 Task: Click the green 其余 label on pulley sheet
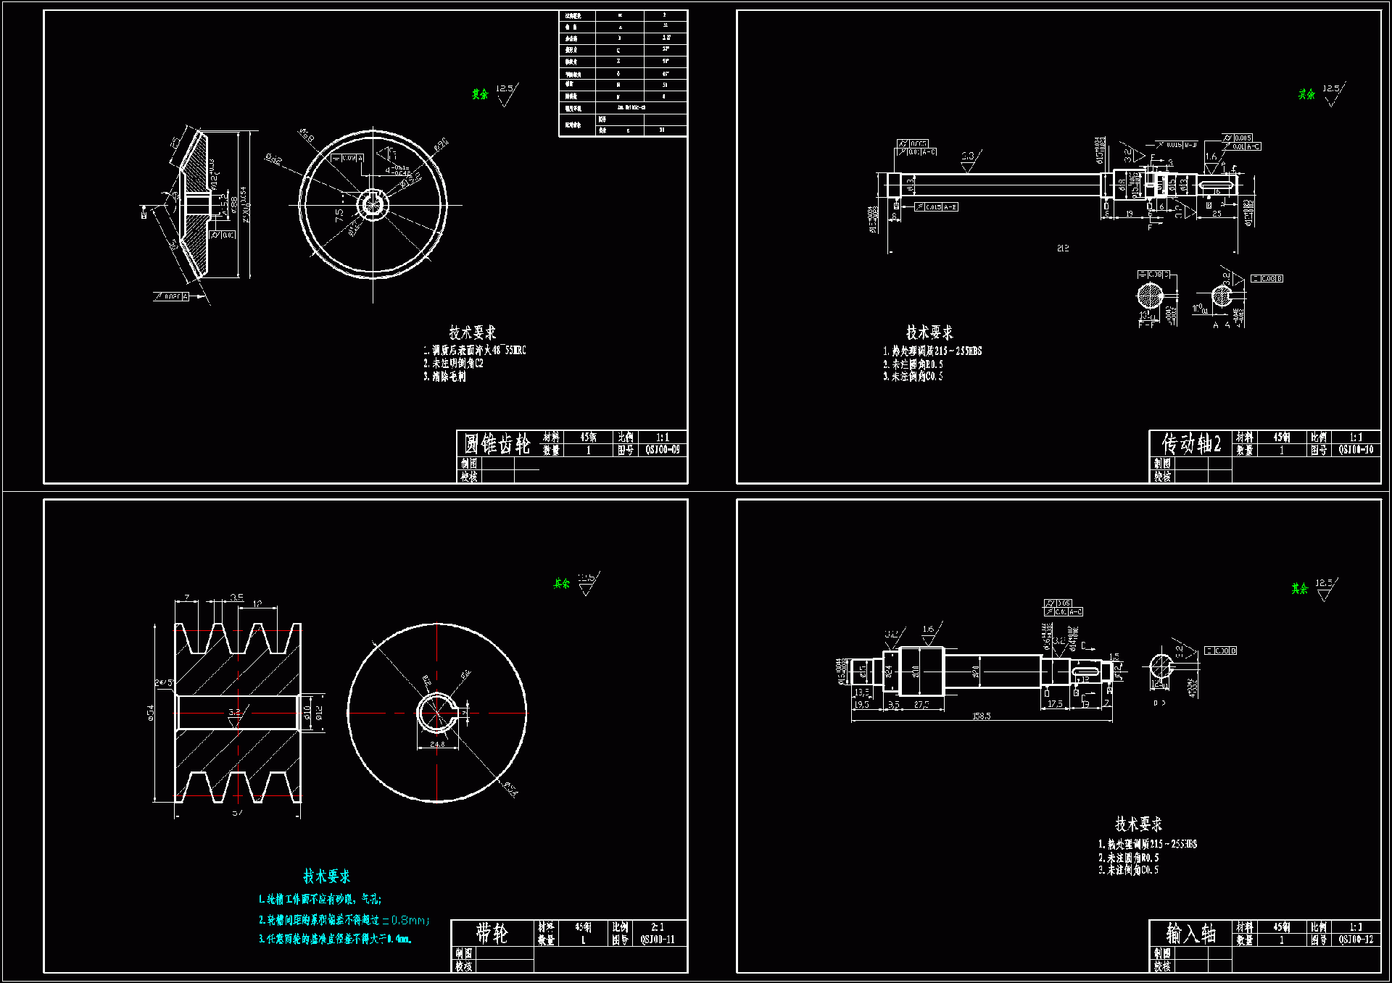click(561, 583)
